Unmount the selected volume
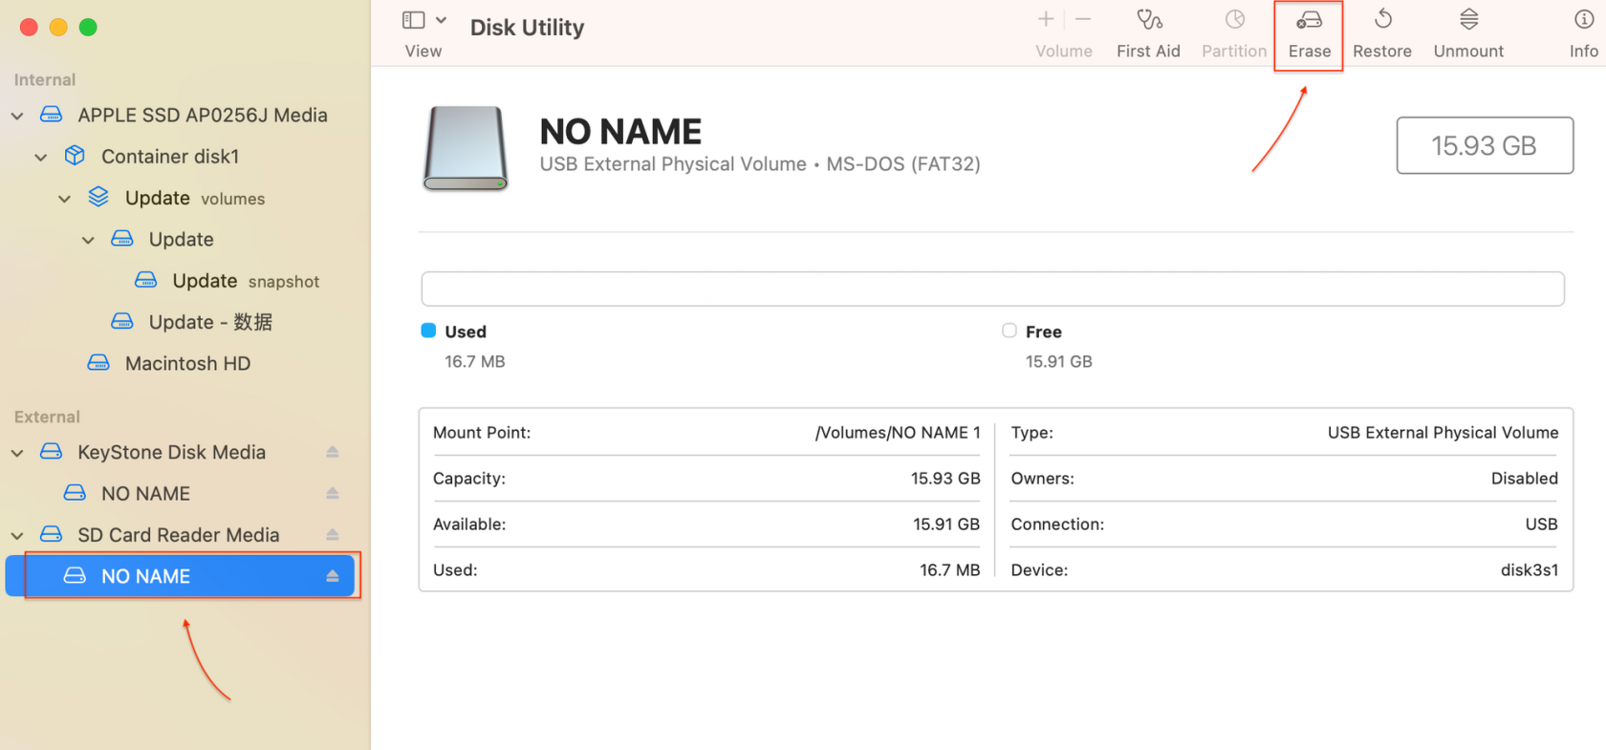Screen dimensions: 1606x750 [x=1468, y=21]
